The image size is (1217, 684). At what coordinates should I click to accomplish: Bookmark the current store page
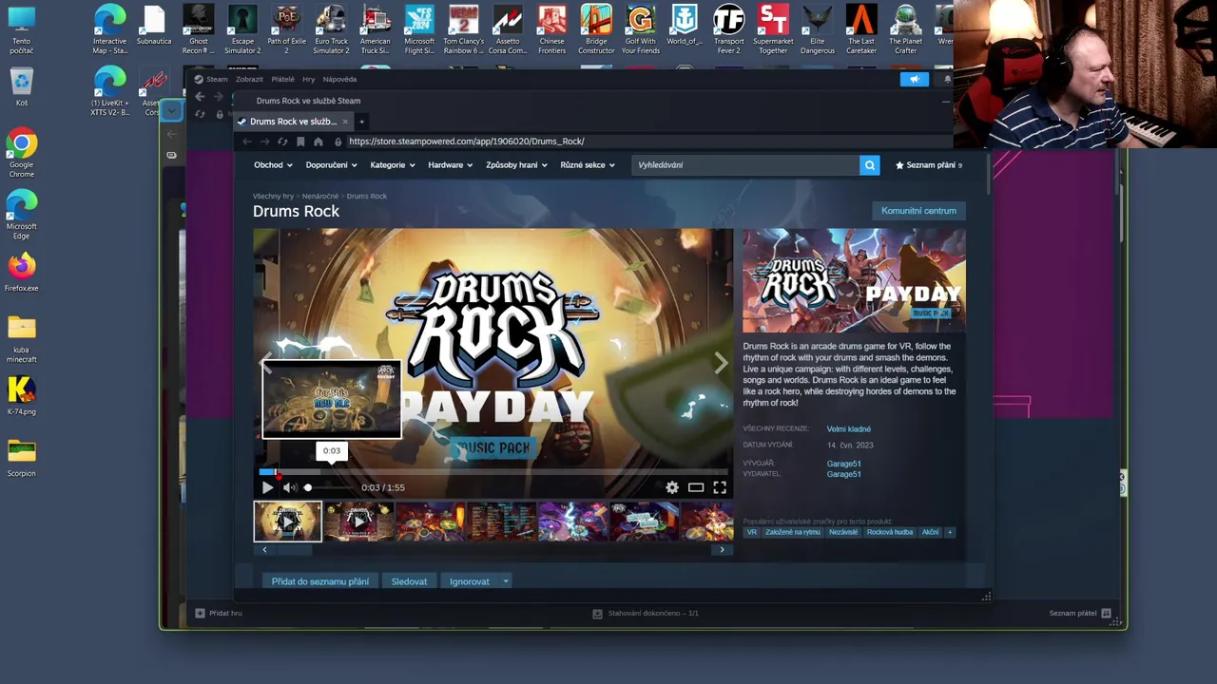pos(300,142)
